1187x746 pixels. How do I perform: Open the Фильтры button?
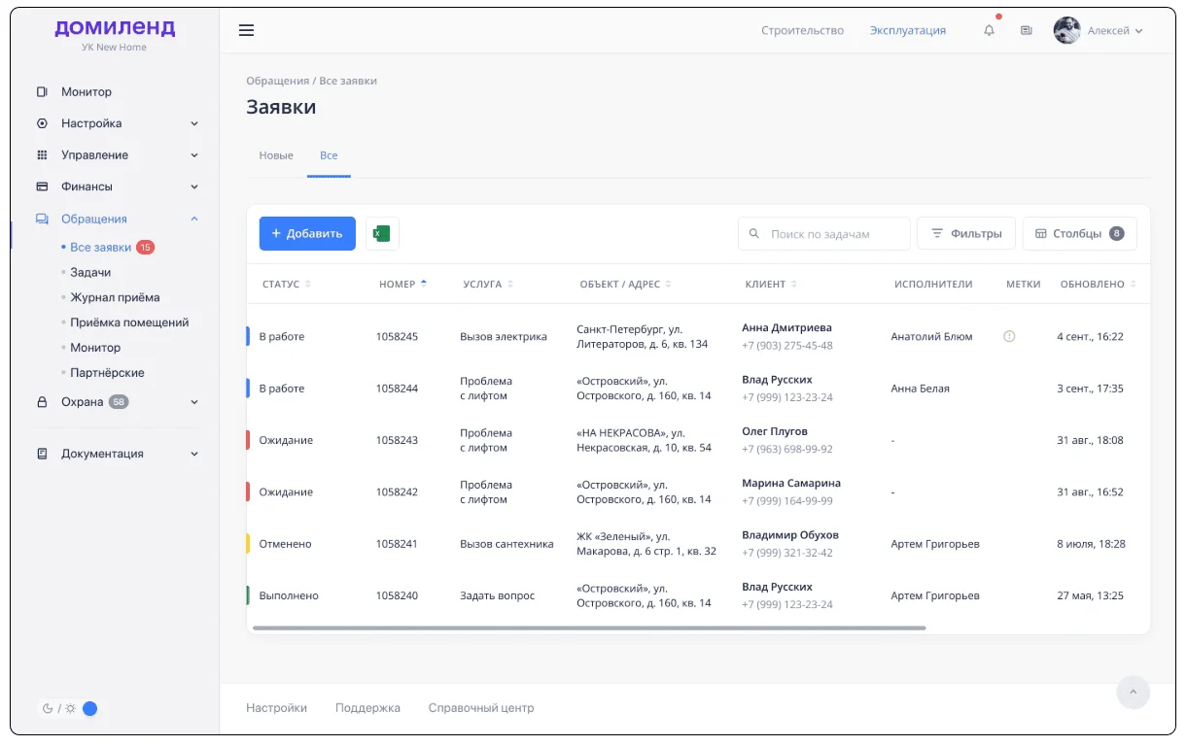(966, 233)
